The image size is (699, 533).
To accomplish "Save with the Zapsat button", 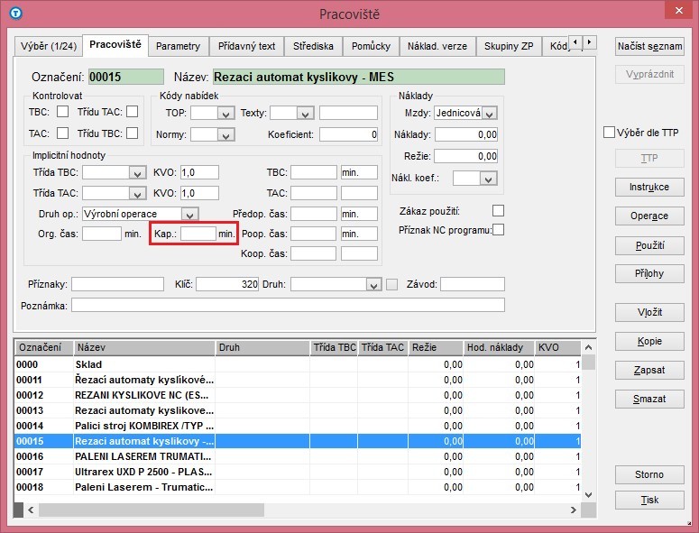I will [x=649, y=371].
